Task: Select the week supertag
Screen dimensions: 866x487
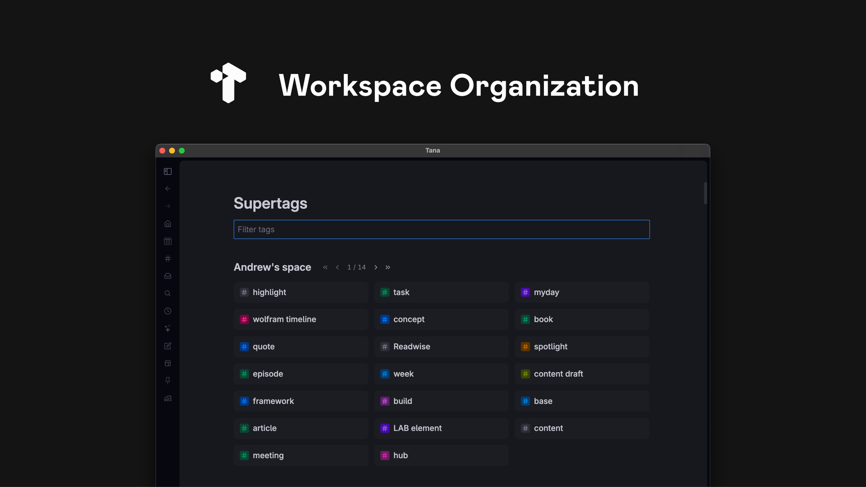Action: pyautogui.click(x=442, y=374)
